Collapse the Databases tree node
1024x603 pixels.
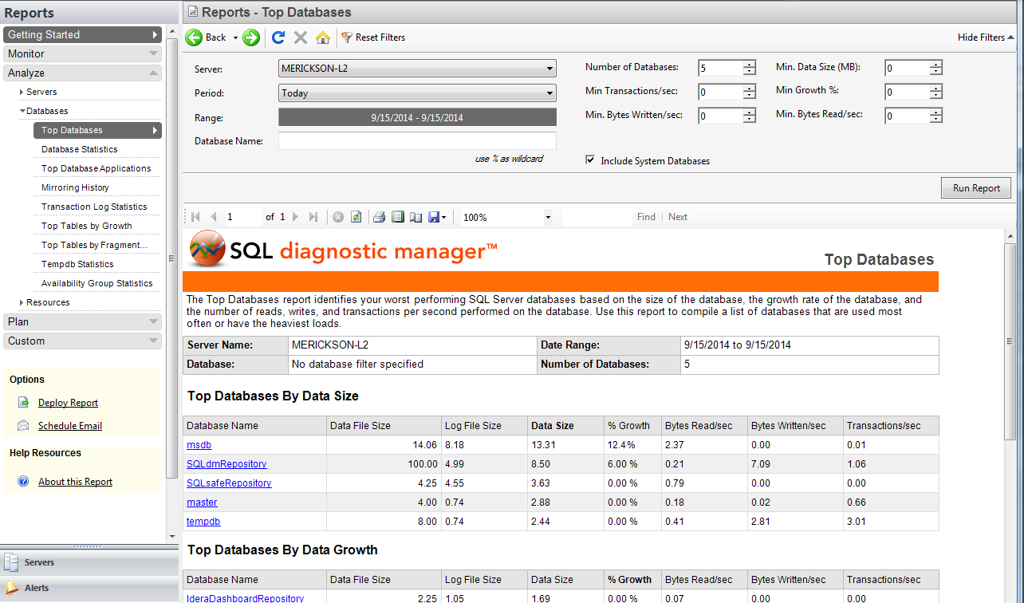tap(22, 111)
